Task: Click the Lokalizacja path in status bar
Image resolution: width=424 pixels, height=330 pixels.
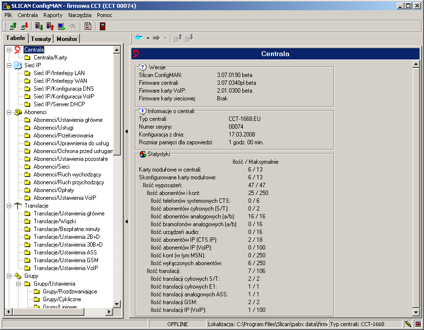Action: [x=268, y=324]
